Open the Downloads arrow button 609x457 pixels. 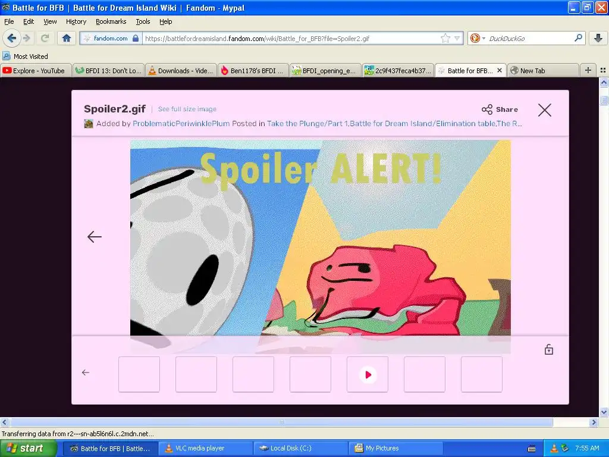coord(598,38)
